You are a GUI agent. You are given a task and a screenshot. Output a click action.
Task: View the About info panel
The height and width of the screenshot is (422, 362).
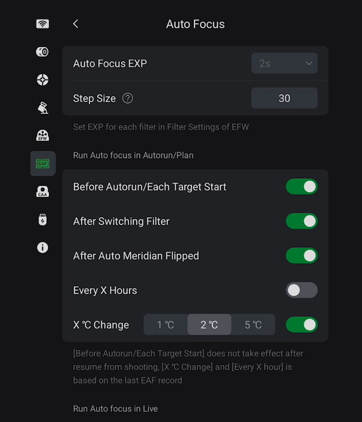tap(42, 248)
